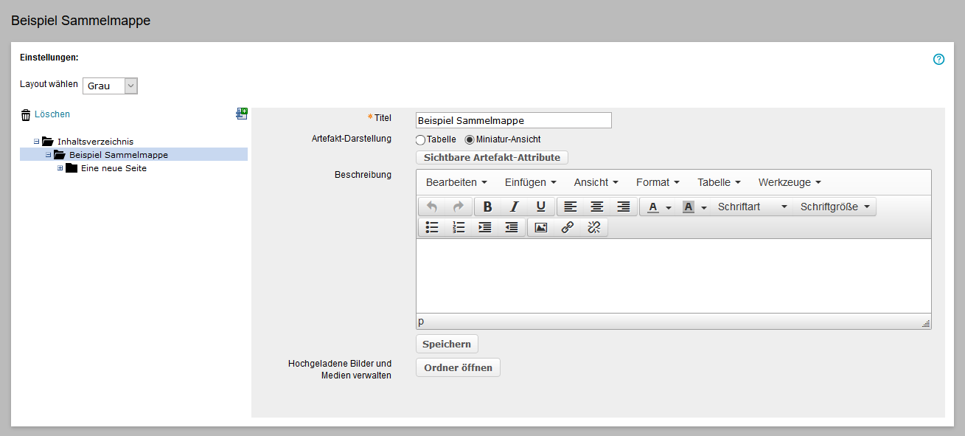Select the Tabelle radio button

coord(421,139)
